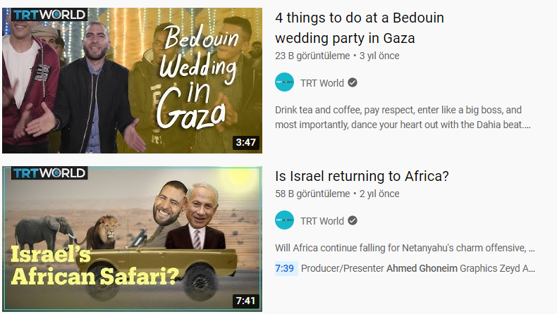Image resolution: width=557 pixels, height=314 pixels.
Task: Click title '4 things to do at a Bedouin wedding party in Gaza'
Action: [360, 27]
